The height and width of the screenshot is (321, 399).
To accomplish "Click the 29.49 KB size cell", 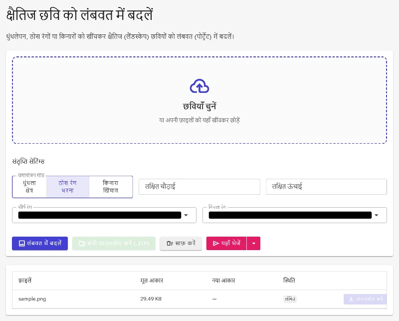I will [151, 299].
